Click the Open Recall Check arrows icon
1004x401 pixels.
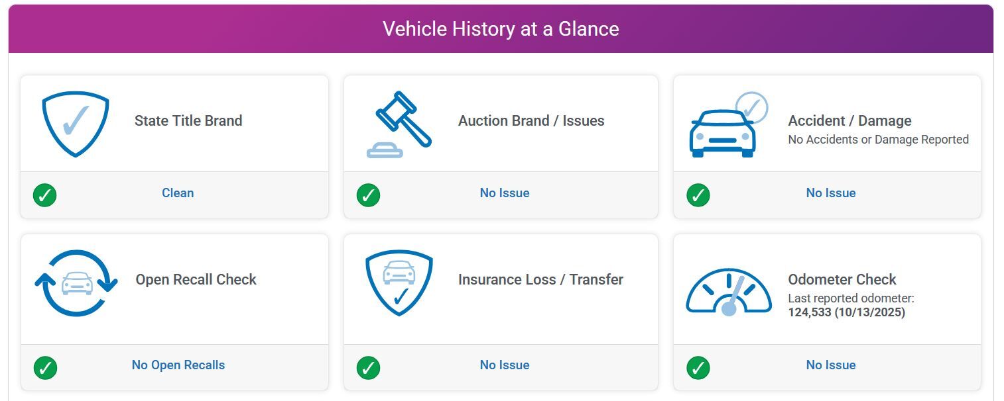(76, 283)
